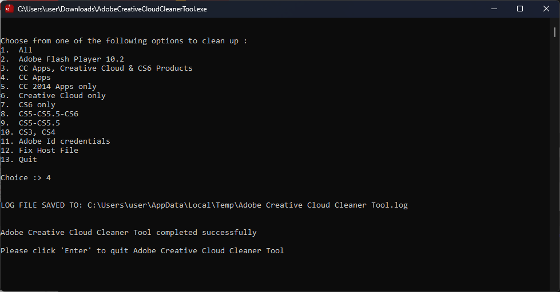This screenshot has width=560, height=292.
Task: Close the Cleaner Tool window
Action: 546,9
